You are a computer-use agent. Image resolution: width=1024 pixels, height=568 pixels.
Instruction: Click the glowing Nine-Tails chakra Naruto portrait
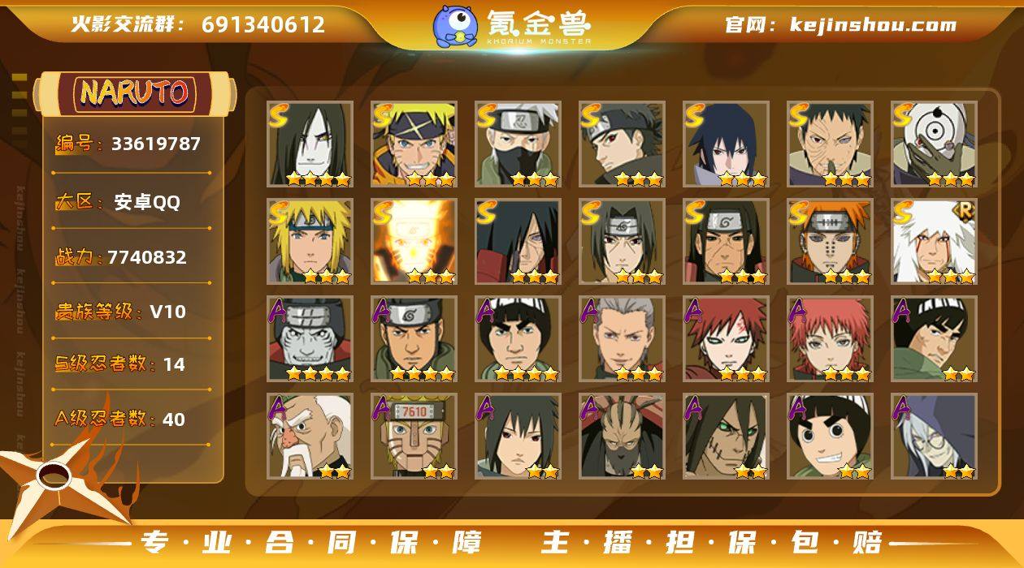click(x=414, y=242)
